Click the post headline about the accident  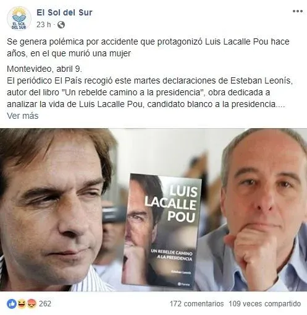coord(148,48)
